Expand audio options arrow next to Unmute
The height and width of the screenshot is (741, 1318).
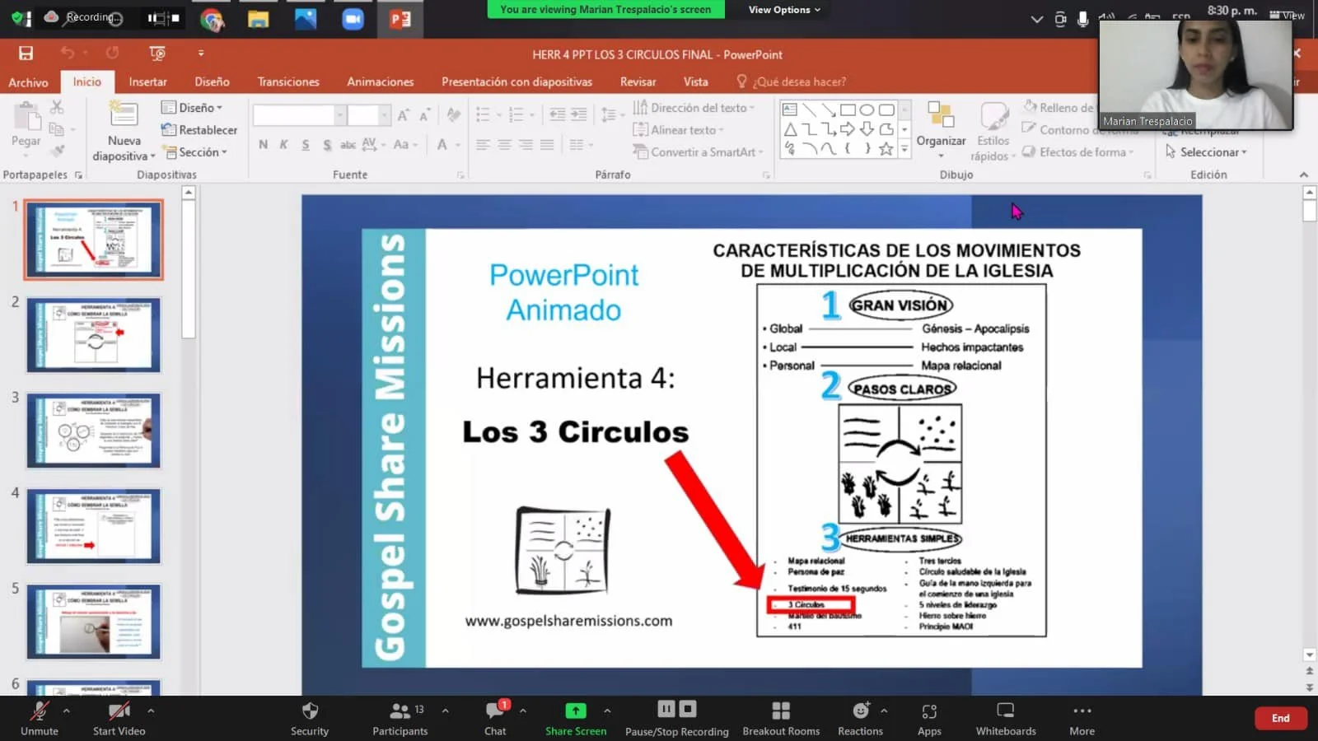(67, 710)
